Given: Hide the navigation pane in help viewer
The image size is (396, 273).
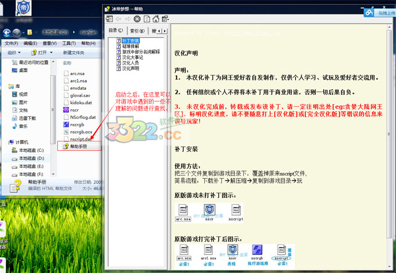Looking at the screenshot, I should tap(109, 19).
